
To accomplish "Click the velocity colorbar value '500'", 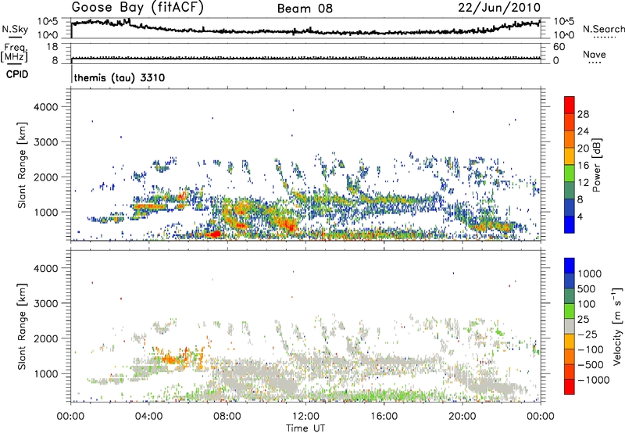I will pos(587,288).
